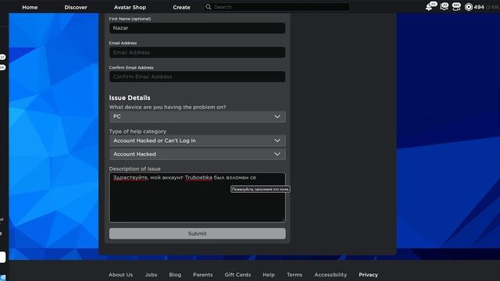The image size is (500, 281).
Task: Expand the device dropdown showing PC
Action: point(198,116)
